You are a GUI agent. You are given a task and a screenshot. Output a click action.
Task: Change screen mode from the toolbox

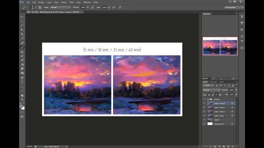pyautogui.click(x=22, y=117)
